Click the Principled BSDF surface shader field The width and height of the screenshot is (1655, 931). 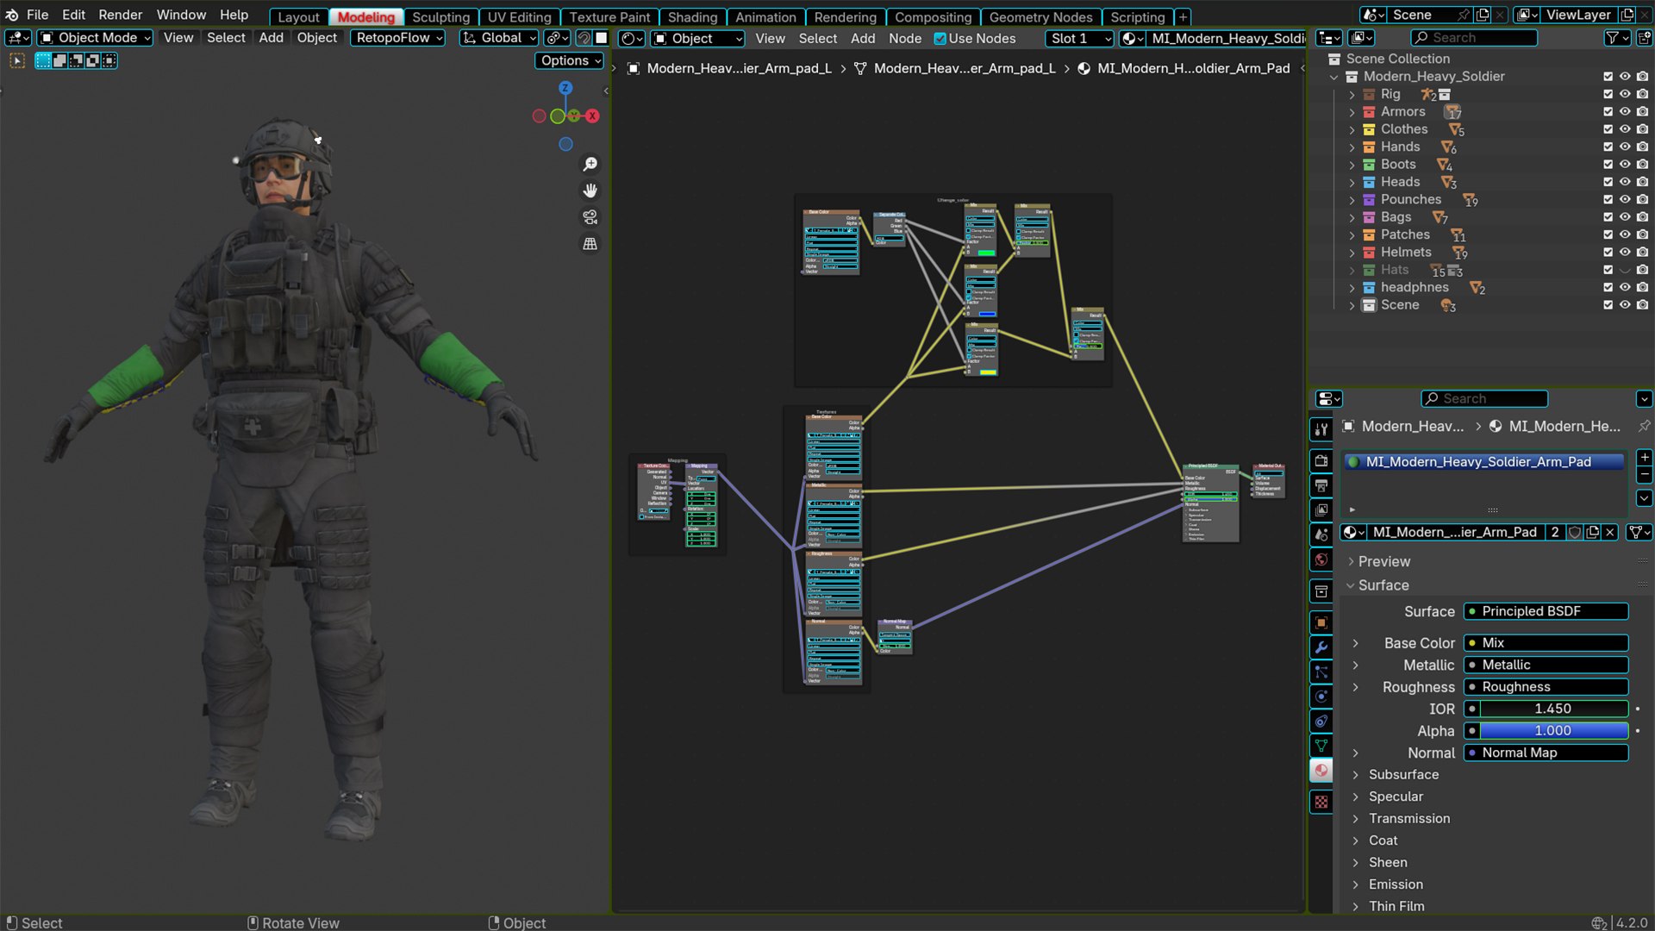1546,611
